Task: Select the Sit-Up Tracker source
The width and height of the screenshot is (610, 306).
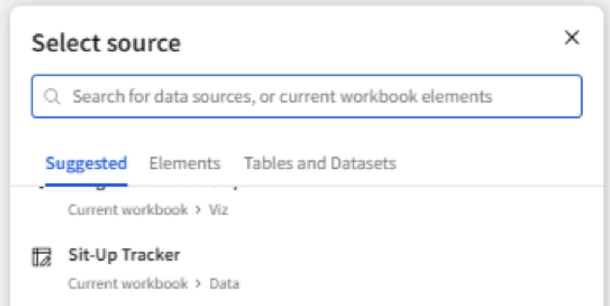Action: 307,268
